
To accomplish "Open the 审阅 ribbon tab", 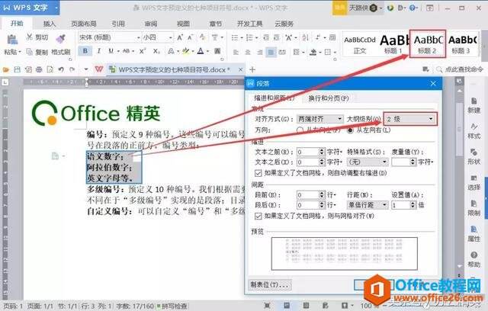I will coord(151,24).
